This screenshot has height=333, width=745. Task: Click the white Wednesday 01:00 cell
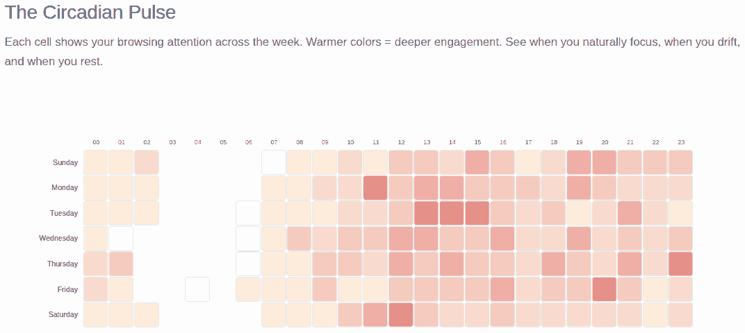tap(121, 239)
